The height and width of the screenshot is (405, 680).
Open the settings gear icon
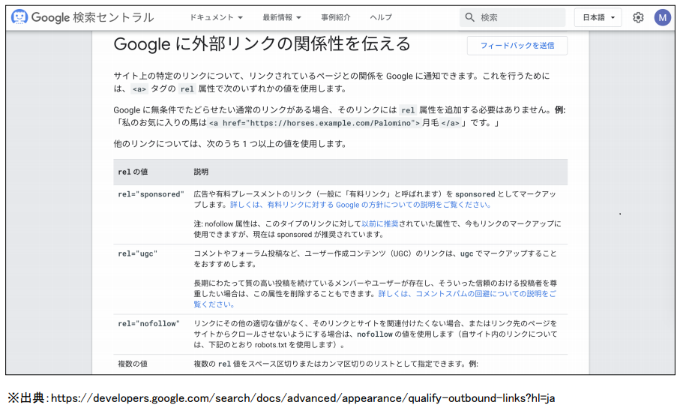click(x=638, y=17)
